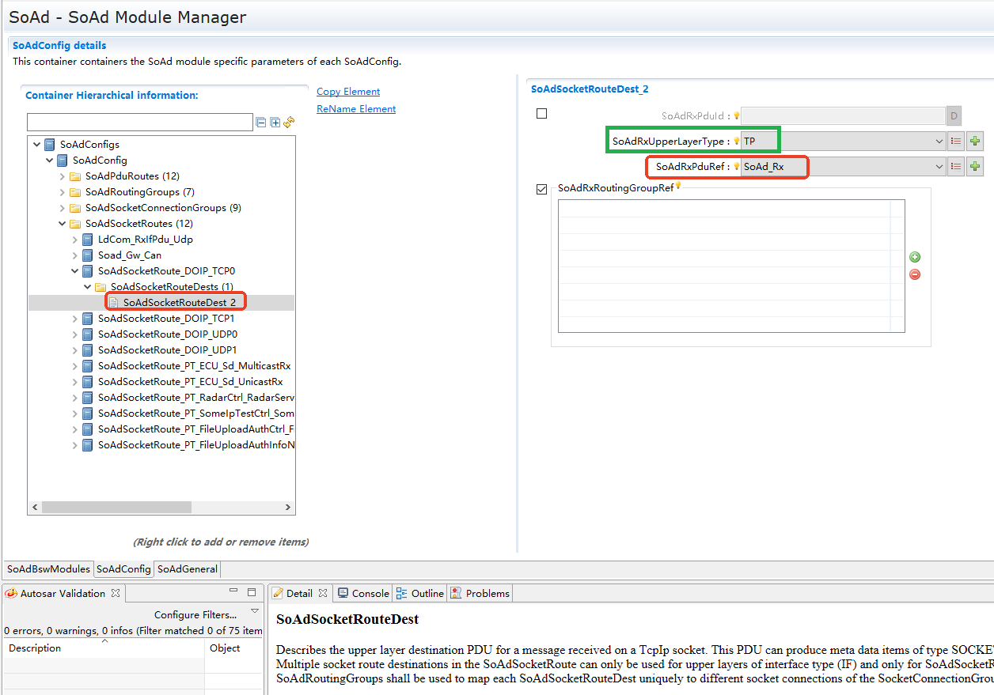Viewport: 994px width, 695px height.
Task: Click the D button beside SoAdRxPduId
Action: pyautogui.click(x=954, y=116)
